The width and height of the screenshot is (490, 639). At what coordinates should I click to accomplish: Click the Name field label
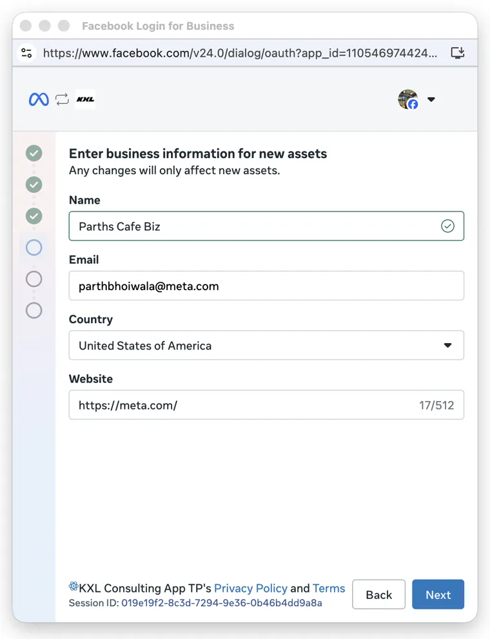(x=84, y=200)
